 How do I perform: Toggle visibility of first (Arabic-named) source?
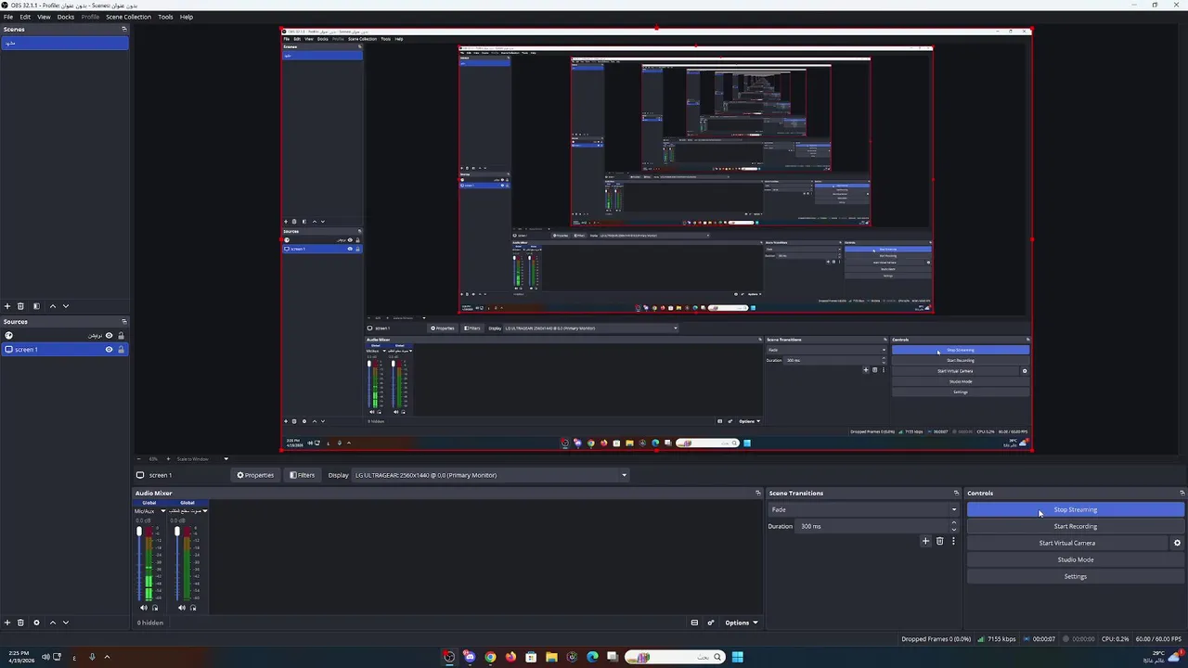pos(109,336)
